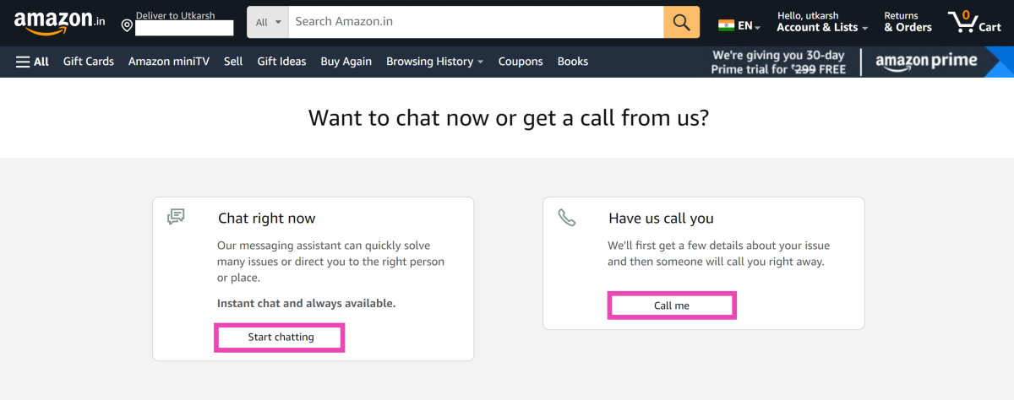Click the location pin delivery icon
1014x400 pixels.
(x=127, y=25)
